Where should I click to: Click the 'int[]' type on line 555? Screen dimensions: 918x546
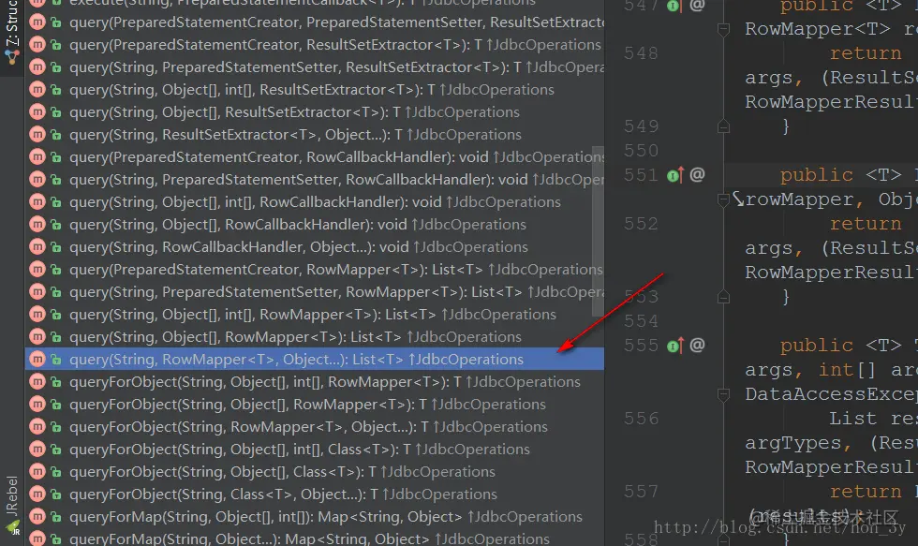pos(847,371)
